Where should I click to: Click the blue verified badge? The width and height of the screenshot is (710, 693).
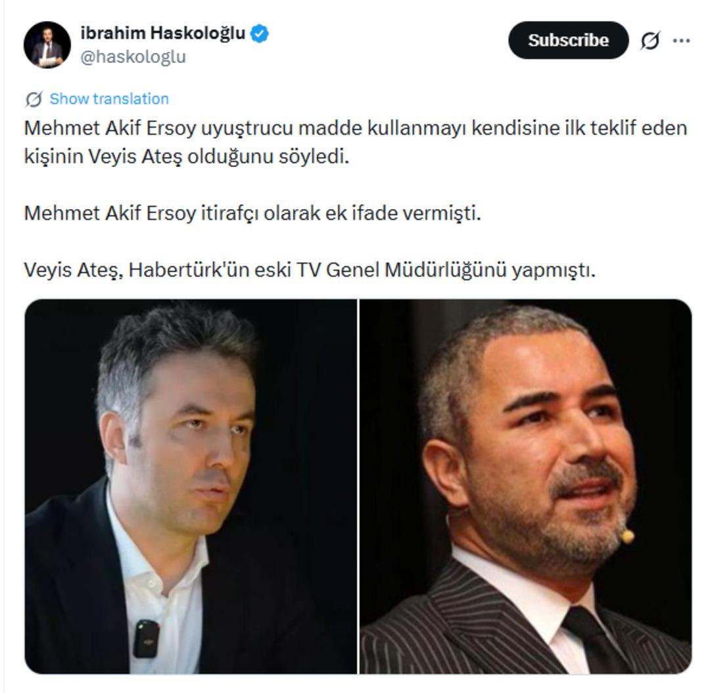point(260,34)
